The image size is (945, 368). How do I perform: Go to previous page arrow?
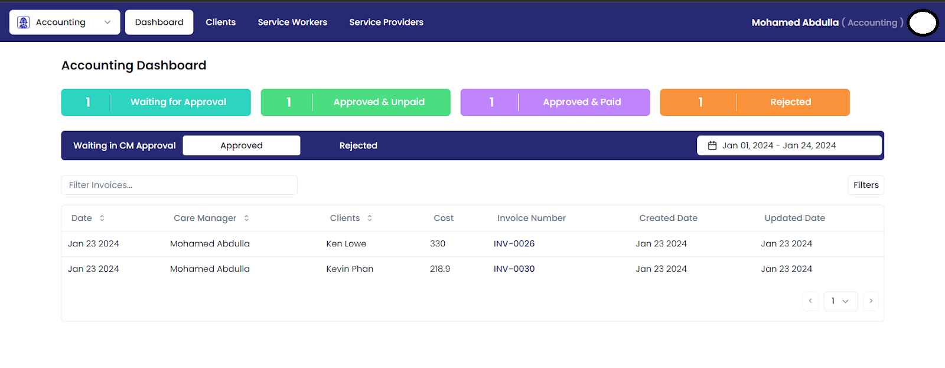point(810,301)
